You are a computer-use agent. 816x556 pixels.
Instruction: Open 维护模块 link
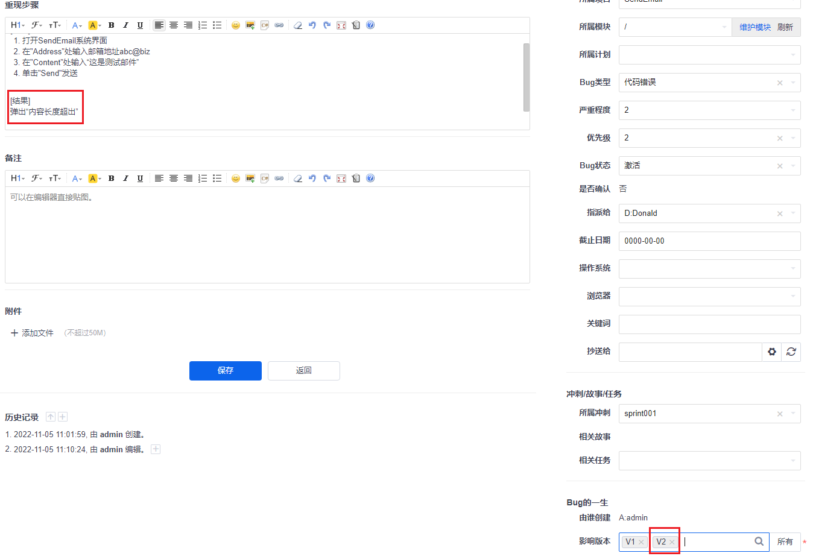pyautogui.click(x=755, y=27)
